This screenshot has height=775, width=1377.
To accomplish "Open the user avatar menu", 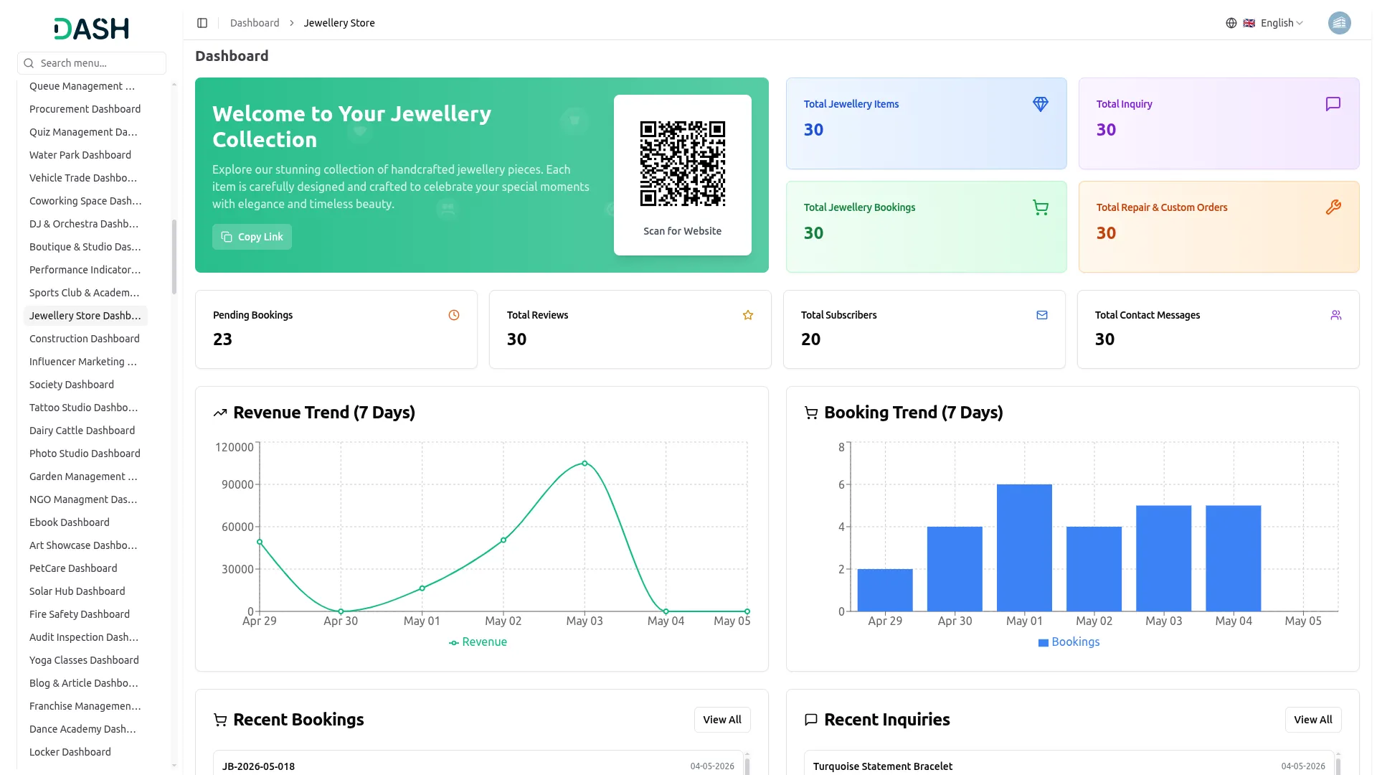I will tap(1339, 23).
